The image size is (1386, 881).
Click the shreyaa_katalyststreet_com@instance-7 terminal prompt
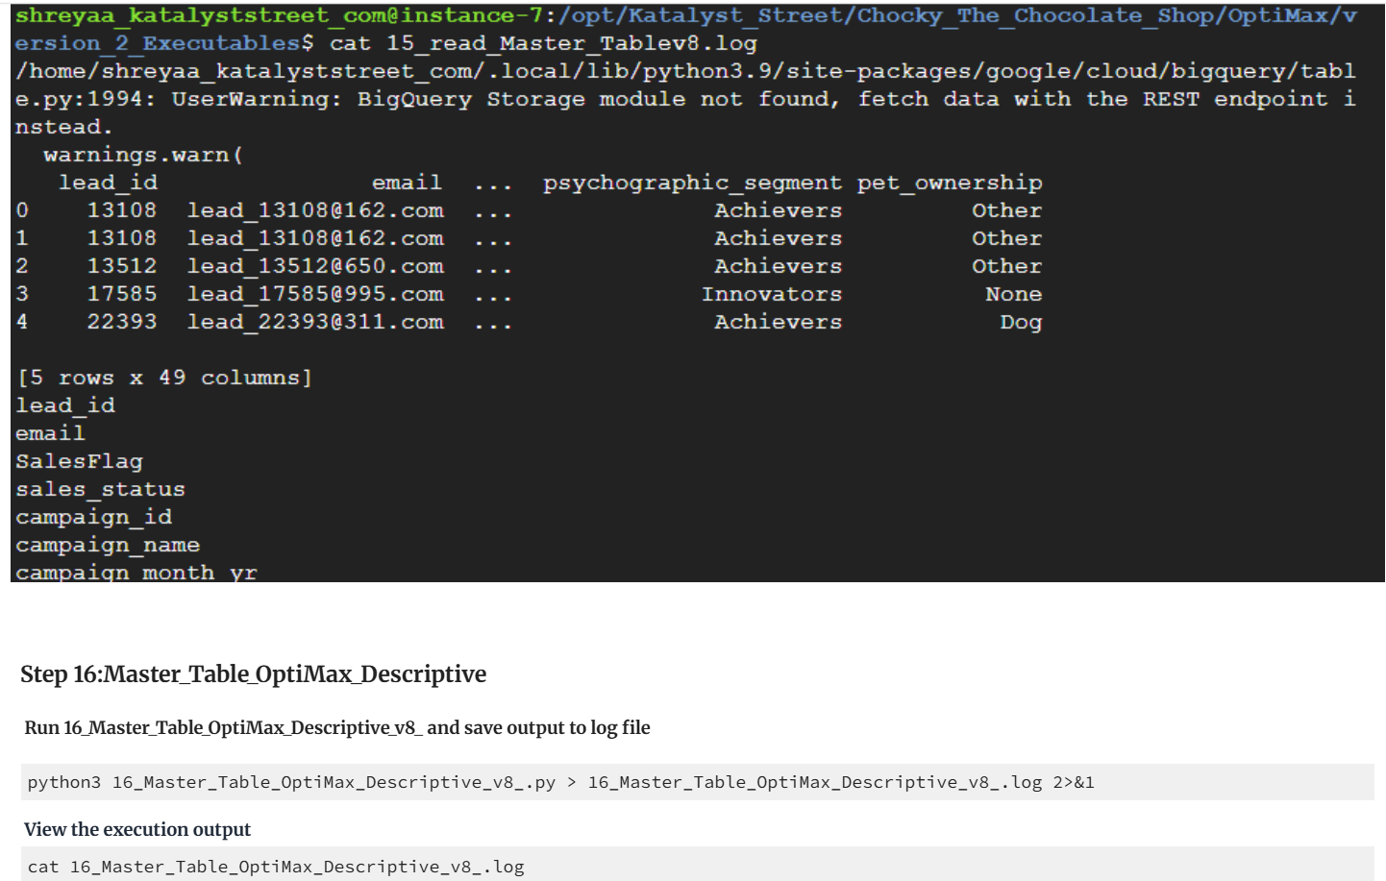click(x=279, y=15)
